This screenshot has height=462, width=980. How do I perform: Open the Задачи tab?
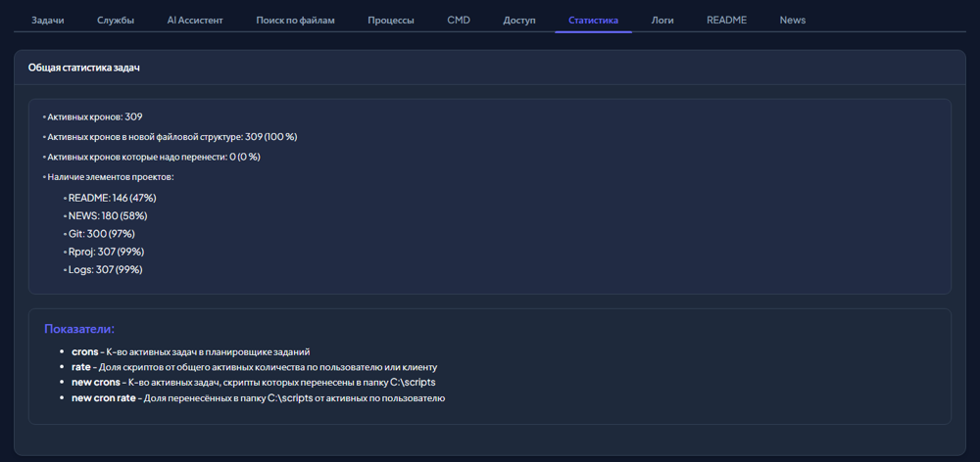[47, 20]
